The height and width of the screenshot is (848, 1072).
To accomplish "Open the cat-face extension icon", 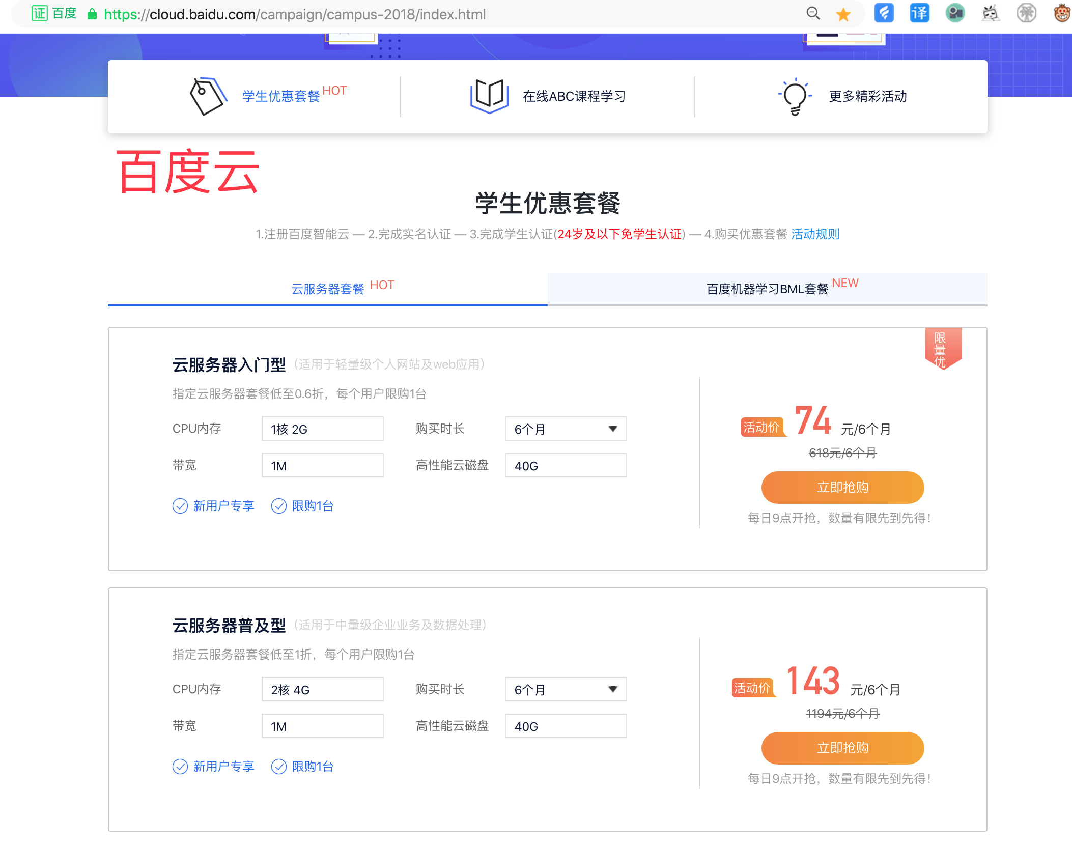I will (x=991, y=13).
